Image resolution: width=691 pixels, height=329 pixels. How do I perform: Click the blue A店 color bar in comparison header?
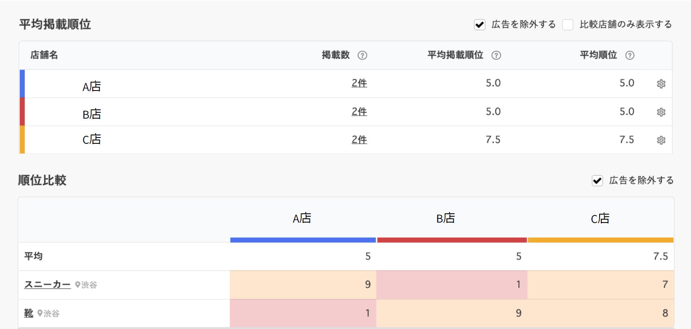click(303, 240)
